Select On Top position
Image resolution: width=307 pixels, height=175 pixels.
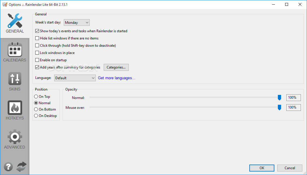click(42, 97)
